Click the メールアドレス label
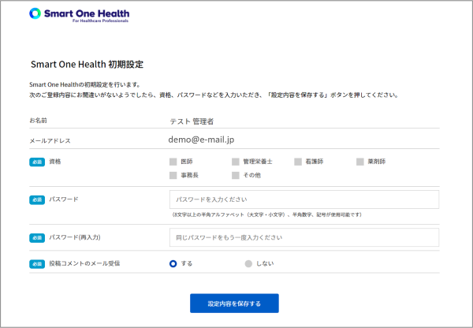This screenshot has height=328, width=473. (50, 141)
